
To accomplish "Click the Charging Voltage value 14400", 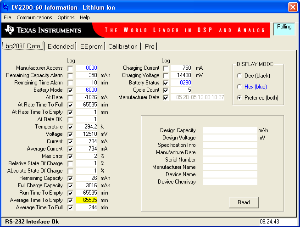I will pos(181,75).
